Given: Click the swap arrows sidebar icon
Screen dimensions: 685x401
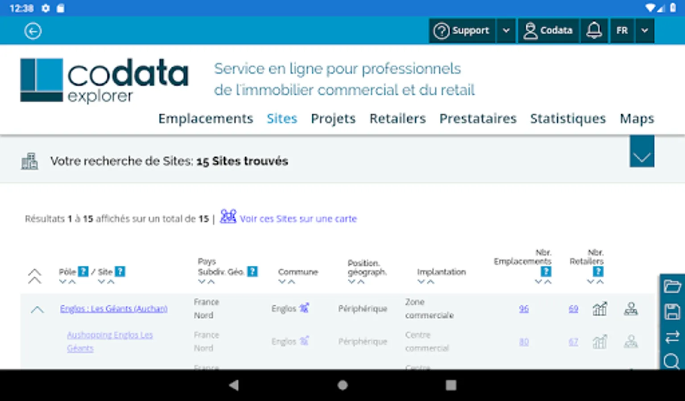Looking at the screenshot, I should 672,337.
